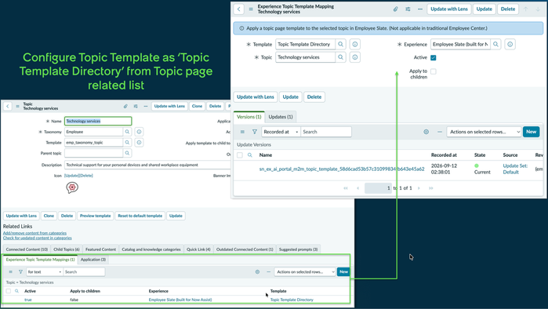Open the mapping form's hamburger context menu
This screenshot has height=309, width=548.
tap(251, 9)
